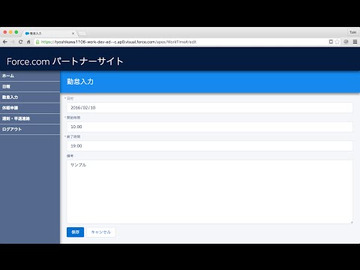Screen dimensions: 360x270
Task: Click the green padlock security icon
Action: click(x=37, y=42)
